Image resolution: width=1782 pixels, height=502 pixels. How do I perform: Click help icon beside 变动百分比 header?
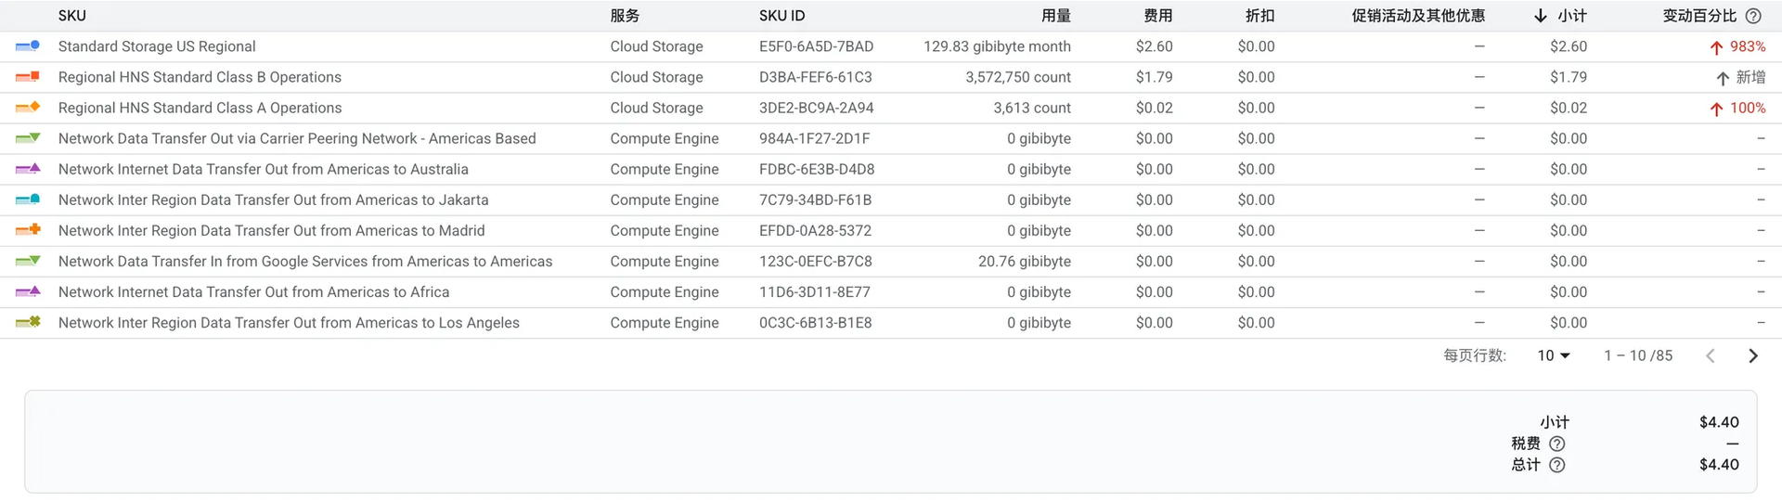tap(1753, 16)
